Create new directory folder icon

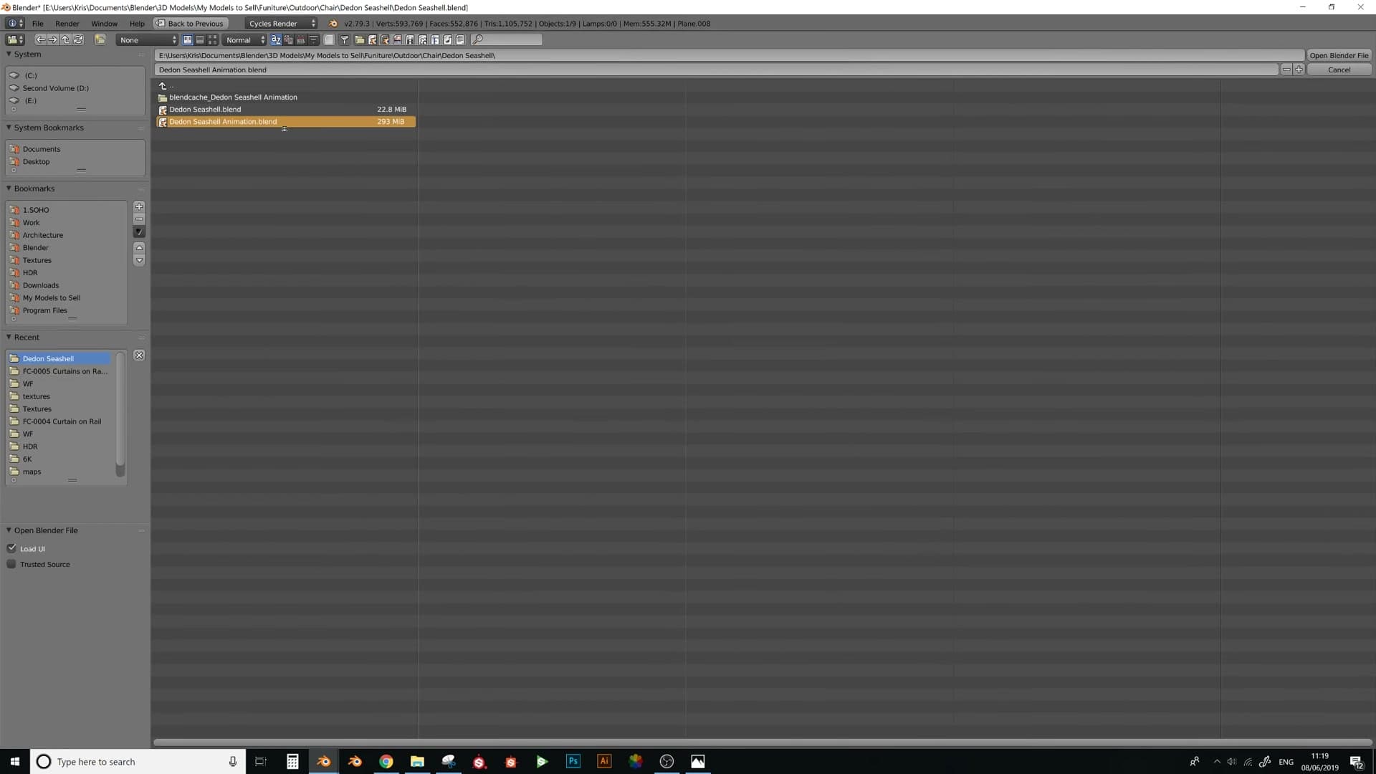[100, 40]
